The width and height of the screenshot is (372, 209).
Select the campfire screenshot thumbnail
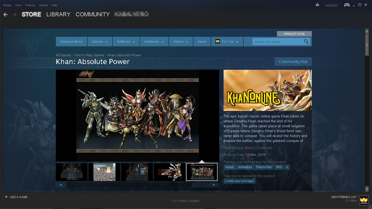coord(104,172)
